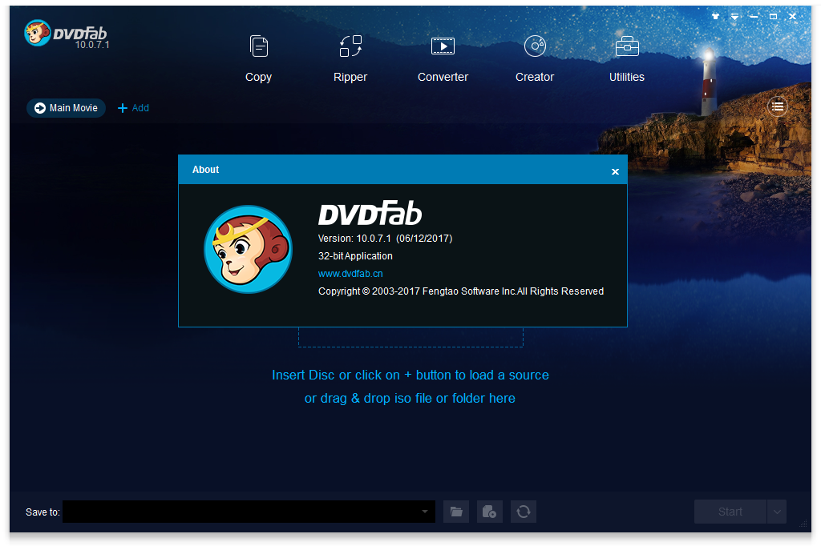Image resolution: width=821 pixels, height=546 pixels.
Task: Open the www.dvdfab.cn link
Action: pyautogui.click(x=350, y=274)
